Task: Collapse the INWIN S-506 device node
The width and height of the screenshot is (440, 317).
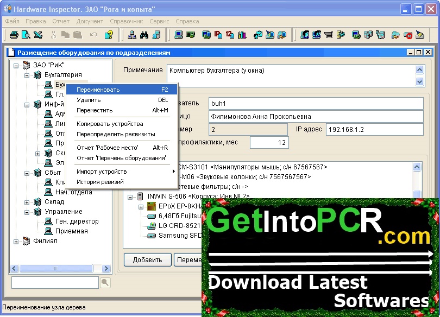Action: [x=130, y=197]
